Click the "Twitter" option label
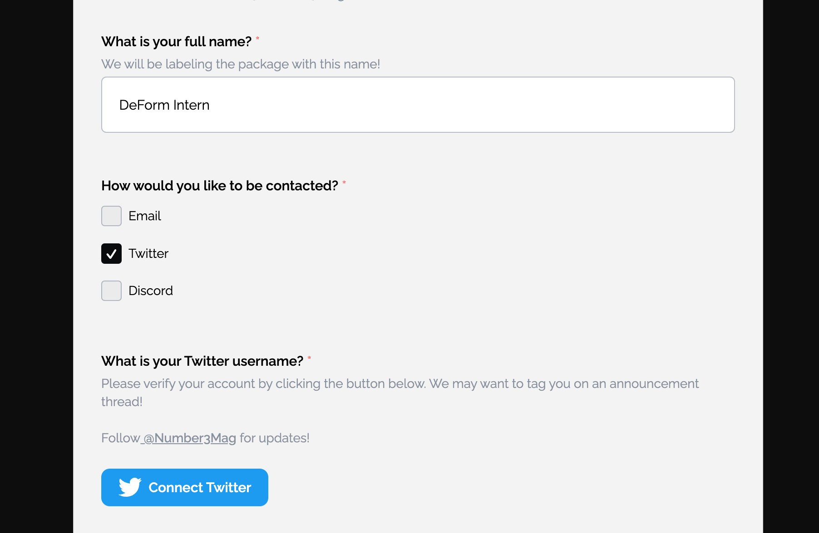 pyautogui.click(x=148, y=253)
